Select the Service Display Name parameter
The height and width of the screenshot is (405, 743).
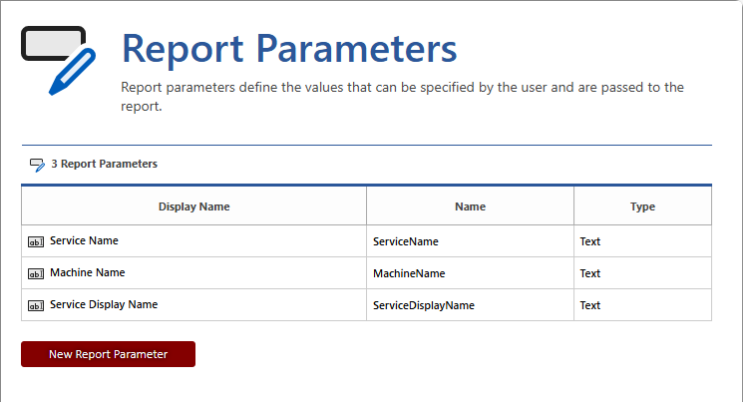coord(103,305)
